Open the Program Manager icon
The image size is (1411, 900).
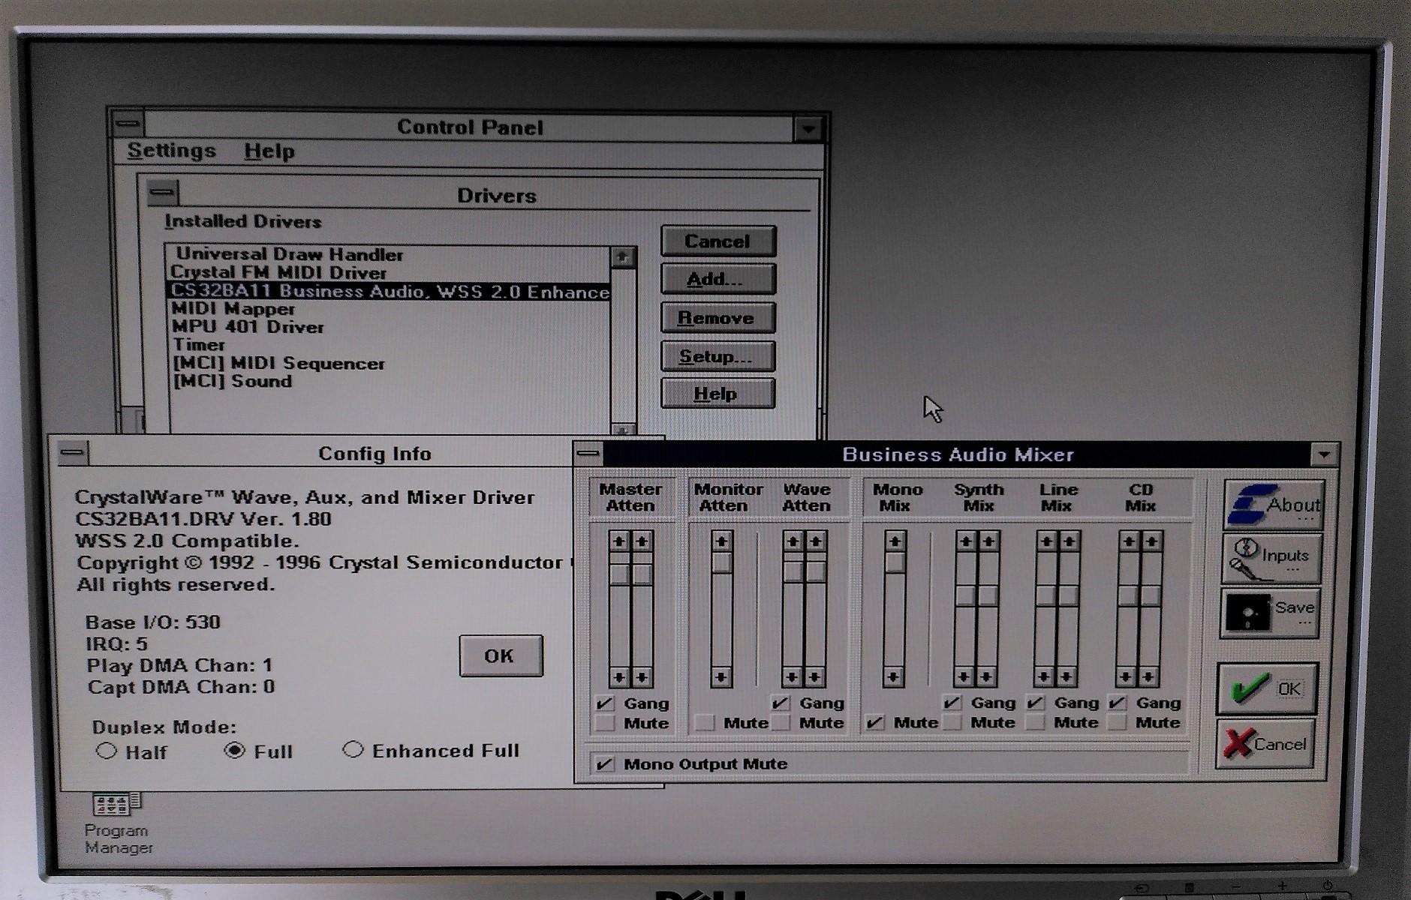tap(117, 823)
